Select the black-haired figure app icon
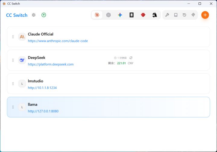The image size is (217, 152). coord(155,15)
